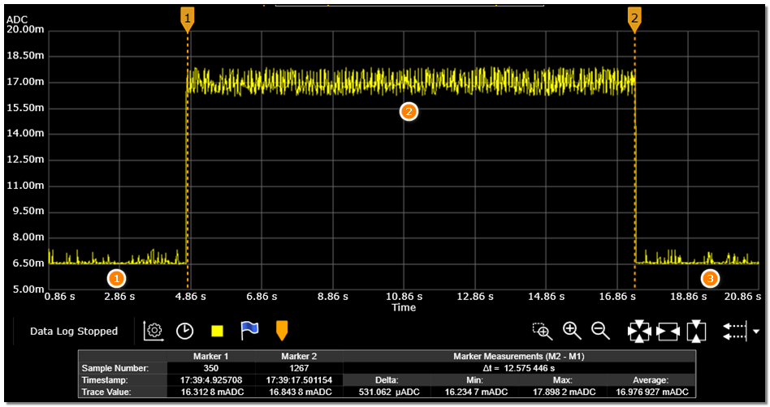
Task: Click the Average value in measurements table
Action: [x=649, y=392]
